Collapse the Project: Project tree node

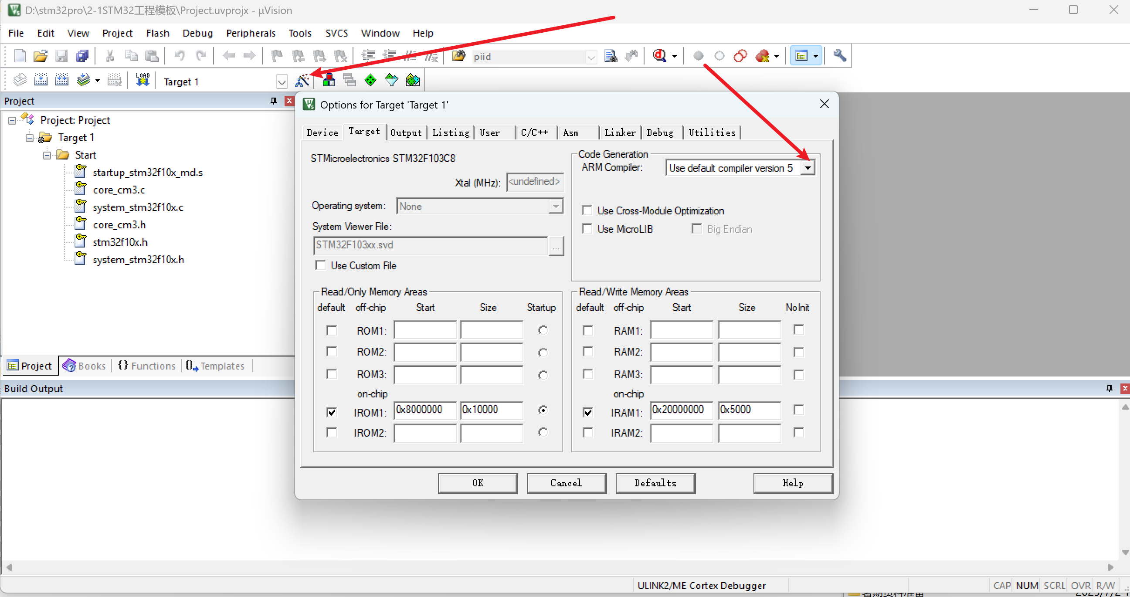click(12, 120)
